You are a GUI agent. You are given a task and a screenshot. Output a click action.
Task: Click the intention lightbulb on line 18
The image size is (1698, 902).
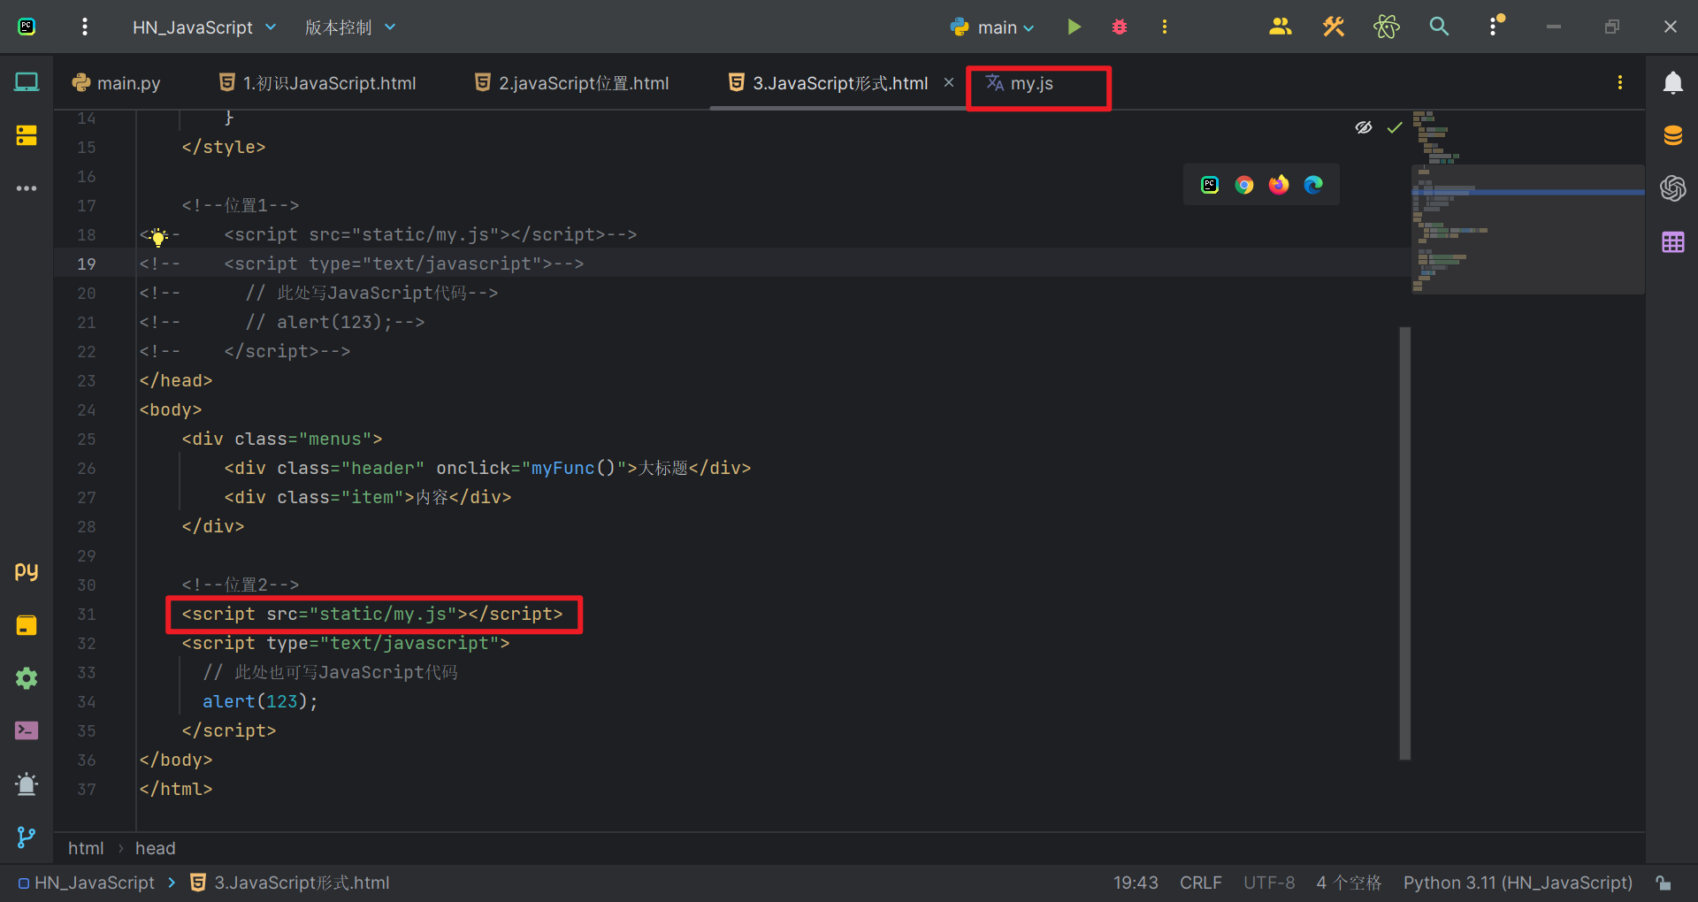(x=158, y=236)
